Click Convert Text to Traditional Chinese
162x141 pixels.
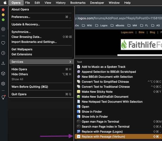pos(118,87)
